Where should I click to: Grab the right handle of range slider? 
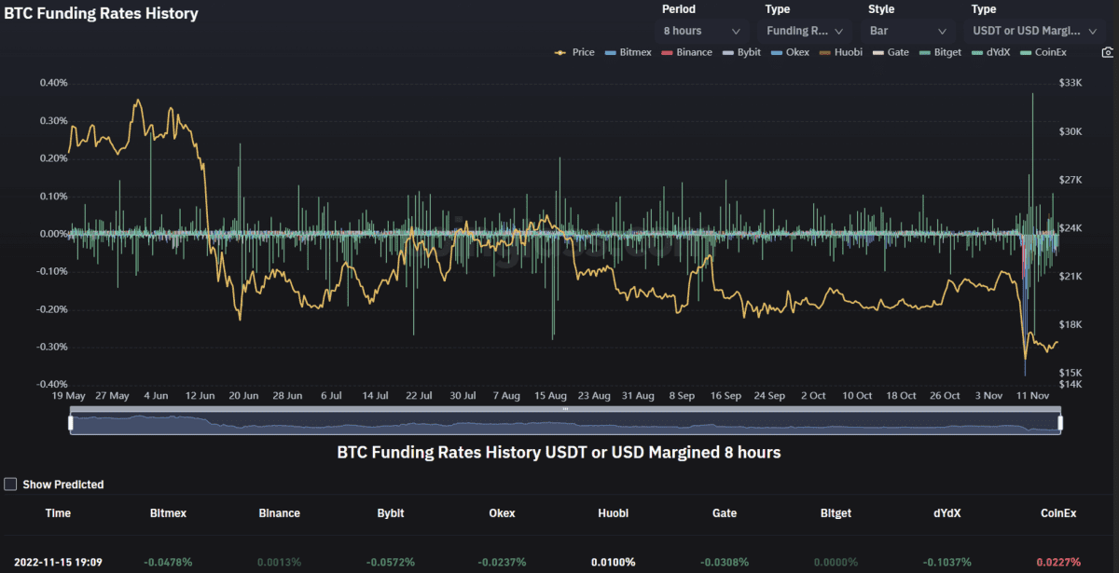(x=1060, y=422)
